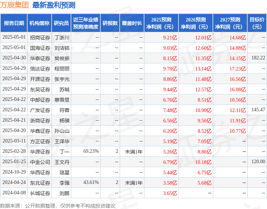
Task: Select the 长城证券 institution cell
Action: point(40,193)
